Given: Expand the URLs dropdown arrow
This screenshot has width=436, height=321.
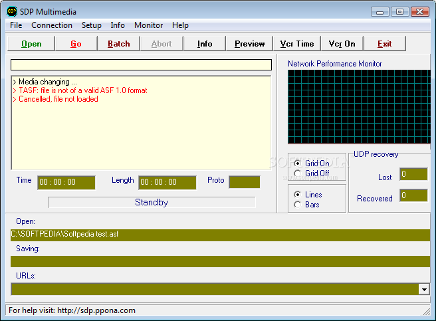Looking at the screenshot, I should tap(424, 289).
